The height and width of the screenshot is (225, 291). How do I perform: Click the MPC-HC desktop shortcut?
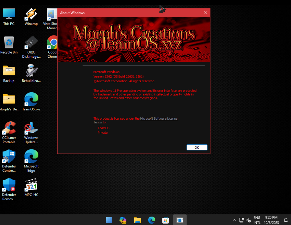click(31, 187)
